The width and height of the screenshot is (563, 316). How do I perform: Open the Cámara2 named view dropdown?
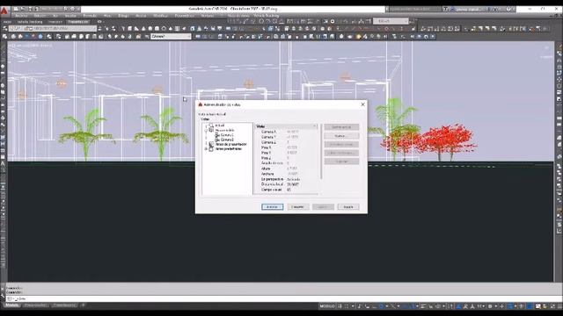(x=171, y=36)
